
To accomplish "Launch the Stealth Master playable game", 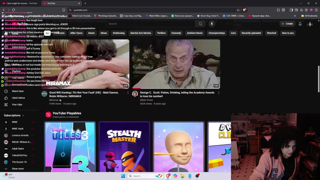I will (124, 147).
